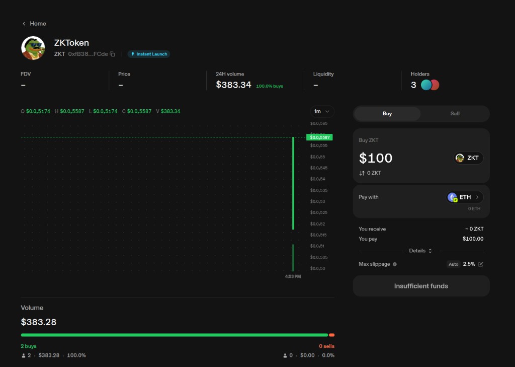The width and height of the screenshot is (515, 367).
Task: Click the open price O $0.0₅5174 readout
Action: pyautogui.click(x=36, y=111)
